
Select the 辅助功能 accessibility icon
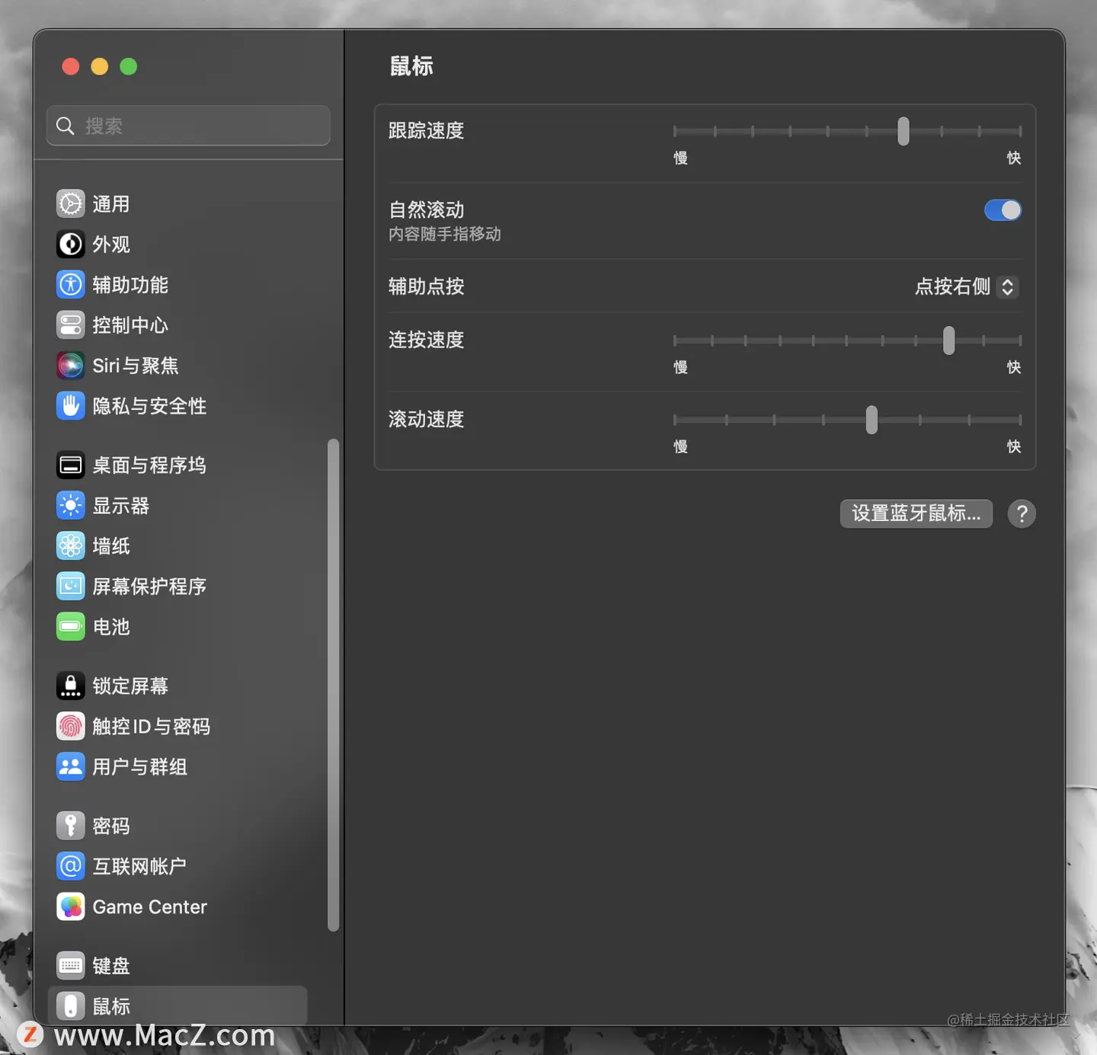click(71, 285)
